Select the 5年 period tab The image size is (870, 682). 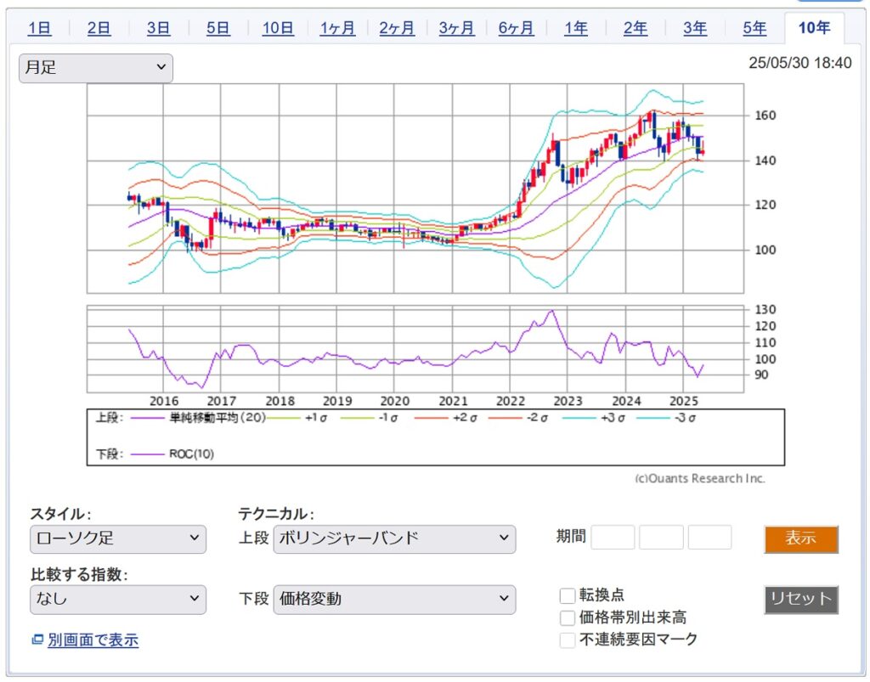754,28
